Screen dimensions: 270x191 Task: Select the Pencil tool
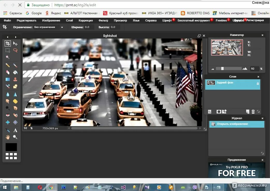(8, 65)
